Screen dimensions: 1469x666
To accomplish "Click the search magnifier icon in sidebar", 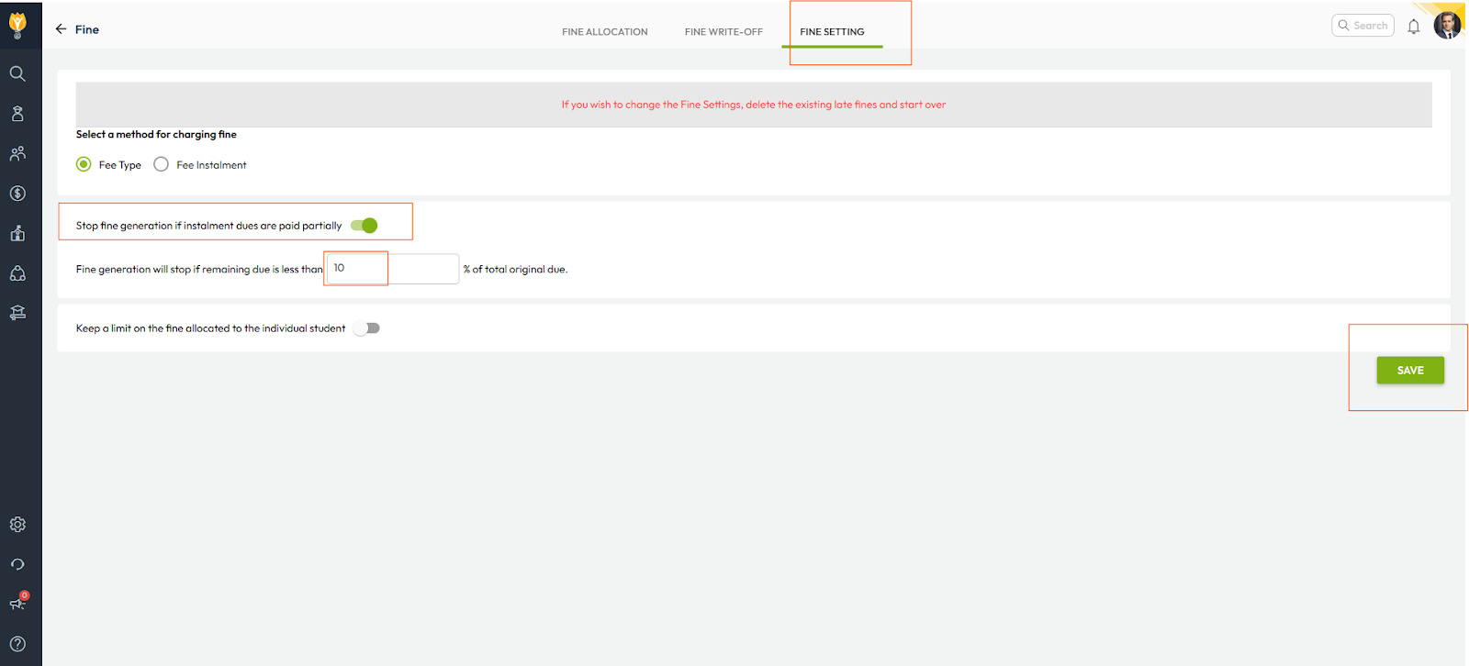I will (x=17, y=73).
